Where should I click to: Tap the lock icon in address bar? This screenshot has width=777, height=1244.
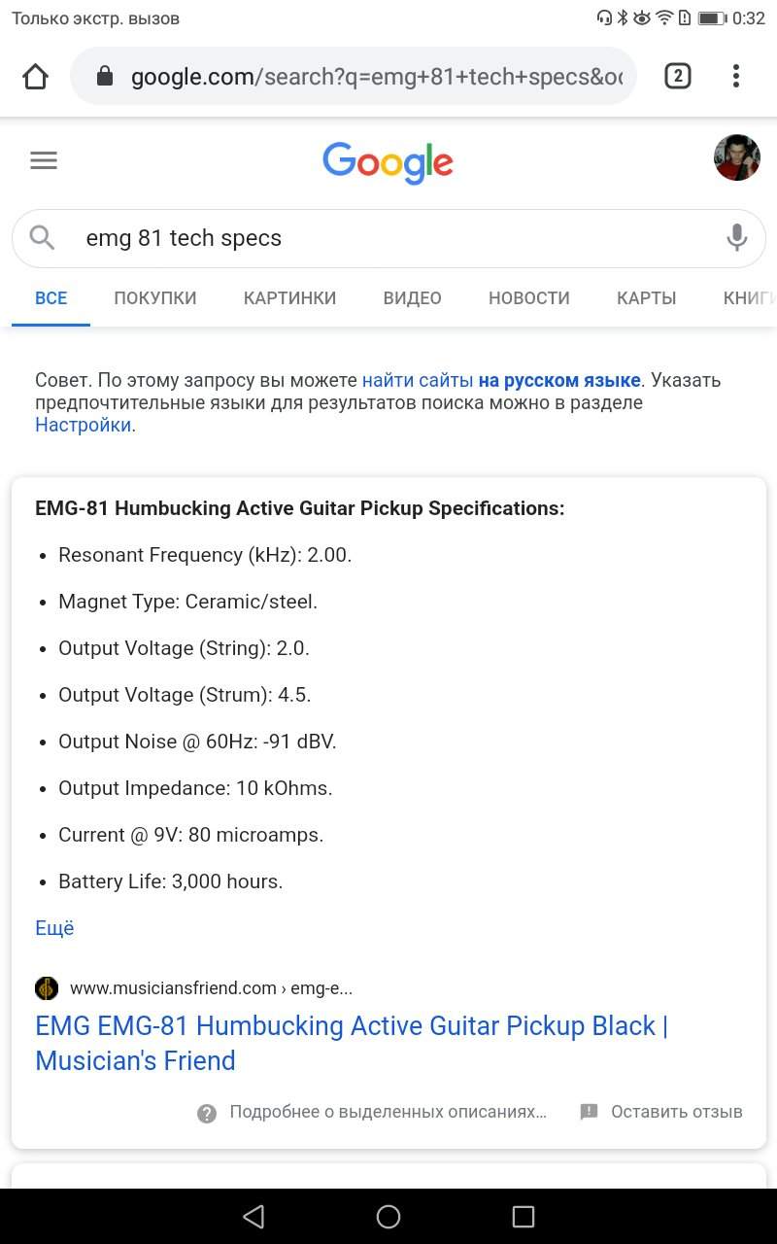coord(105,77)
